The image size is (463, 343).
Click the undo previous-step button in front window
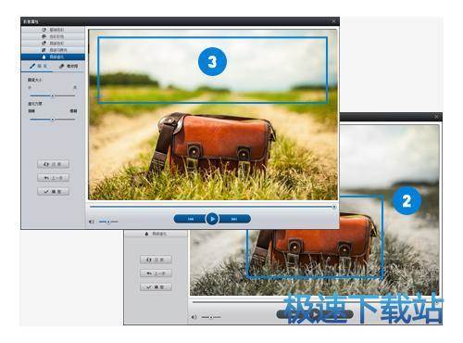53,178
